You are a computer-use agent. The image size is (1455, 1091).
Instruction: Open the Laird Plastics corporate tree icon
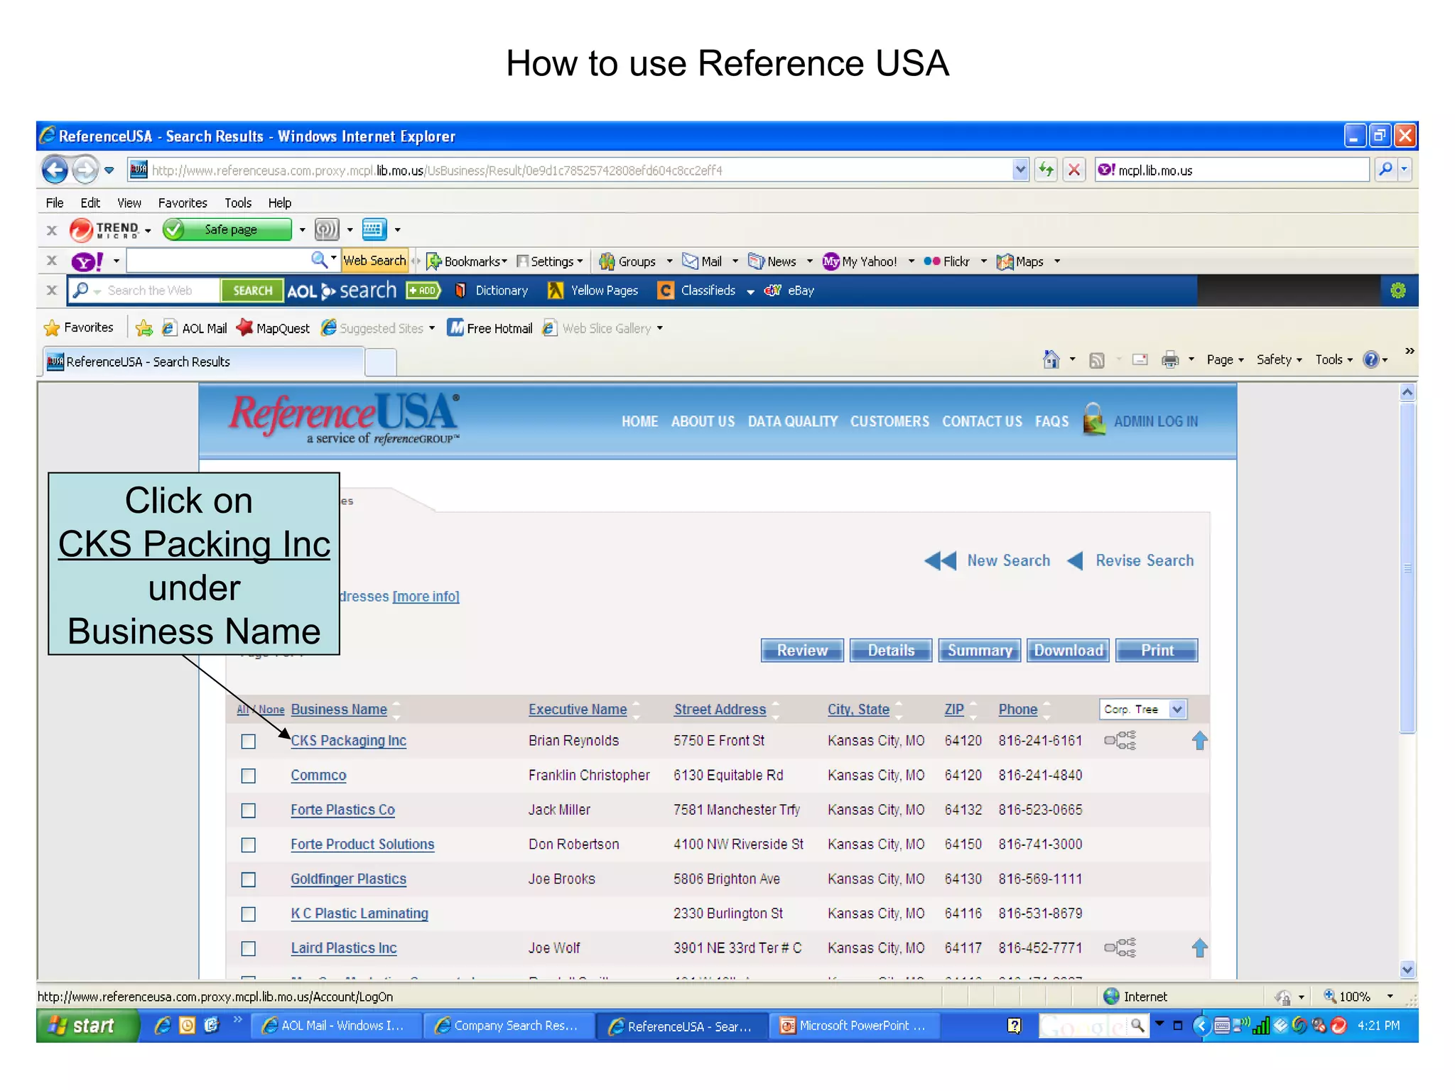tap(1120, 948)
